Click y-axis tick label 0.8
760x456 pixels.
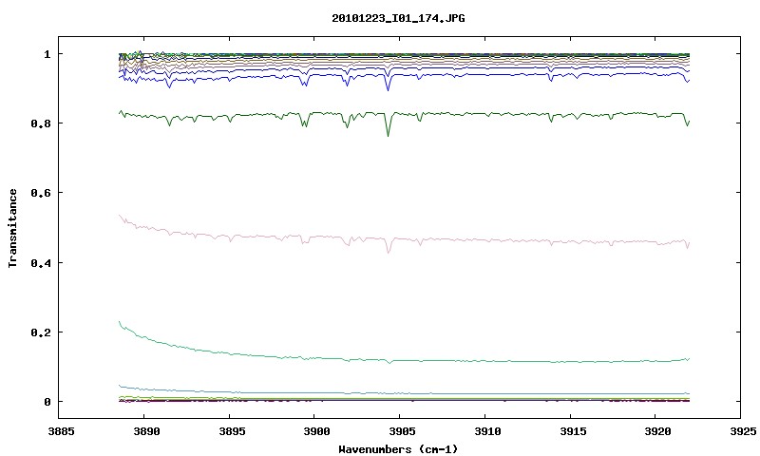coord(41,123)
